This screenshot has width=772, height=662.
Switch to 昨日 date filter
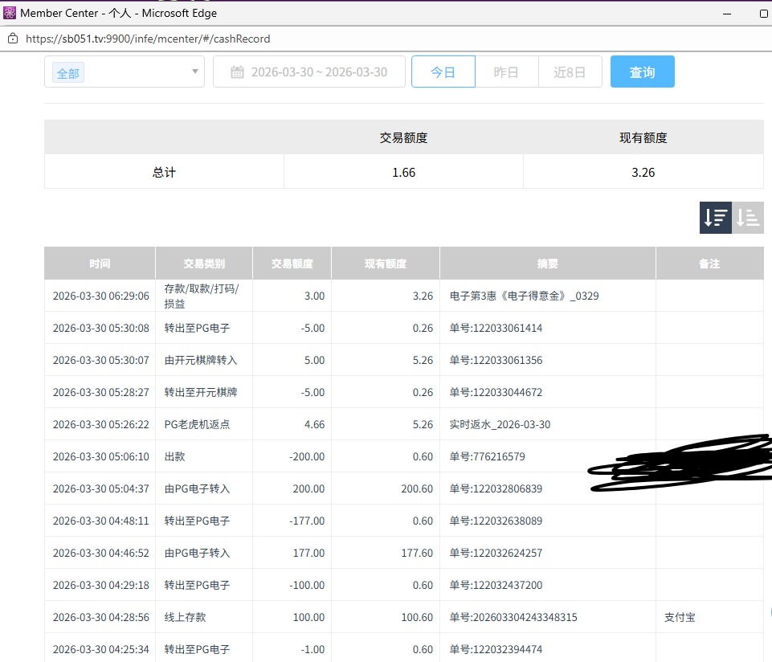(506, 72)
